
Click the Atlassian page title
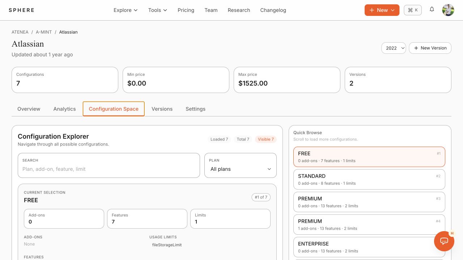coord(28,44)
